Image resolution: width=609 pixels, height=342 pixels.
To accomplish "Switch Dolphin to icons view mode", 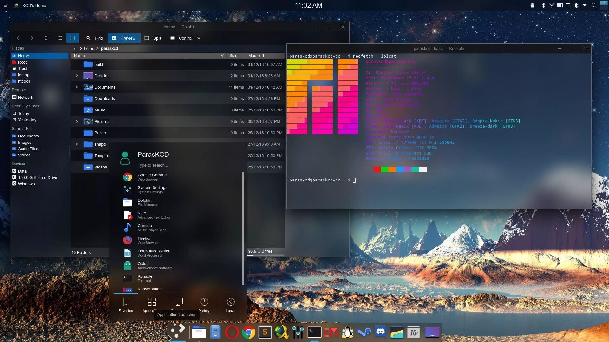I will click(47, 38).
